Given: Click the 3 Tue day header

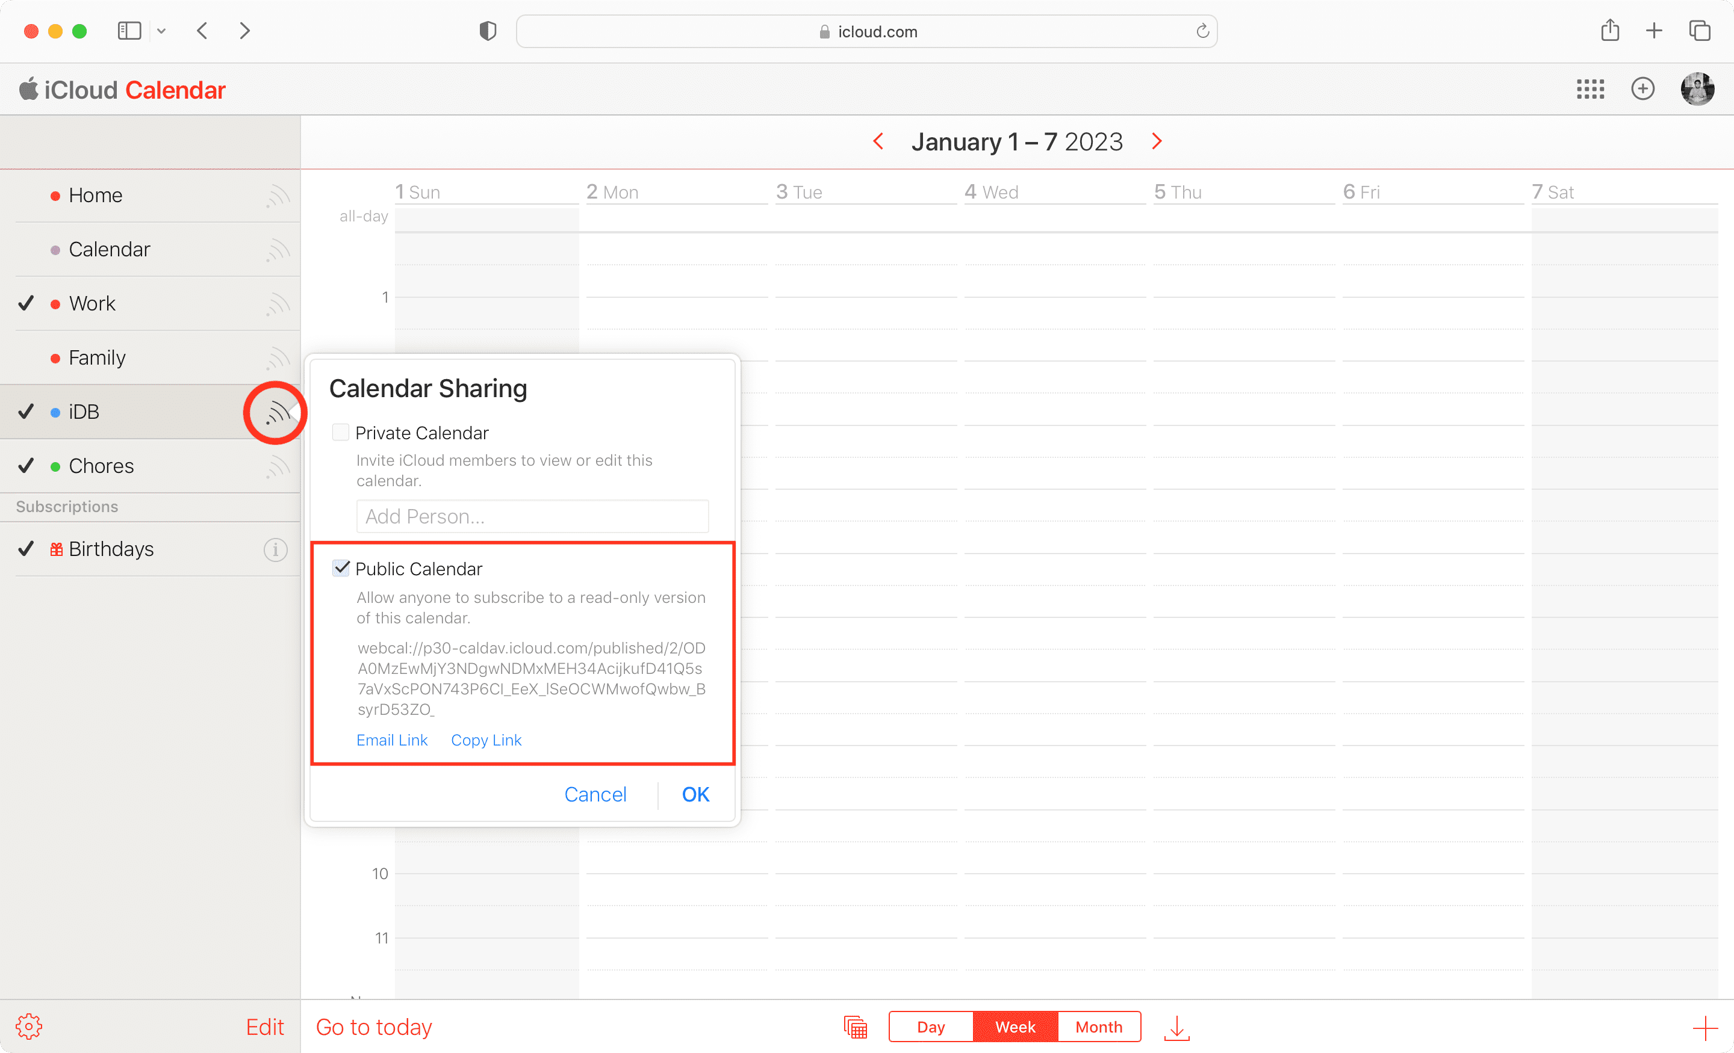Looking at the screenshot, I should coord(799,192).
